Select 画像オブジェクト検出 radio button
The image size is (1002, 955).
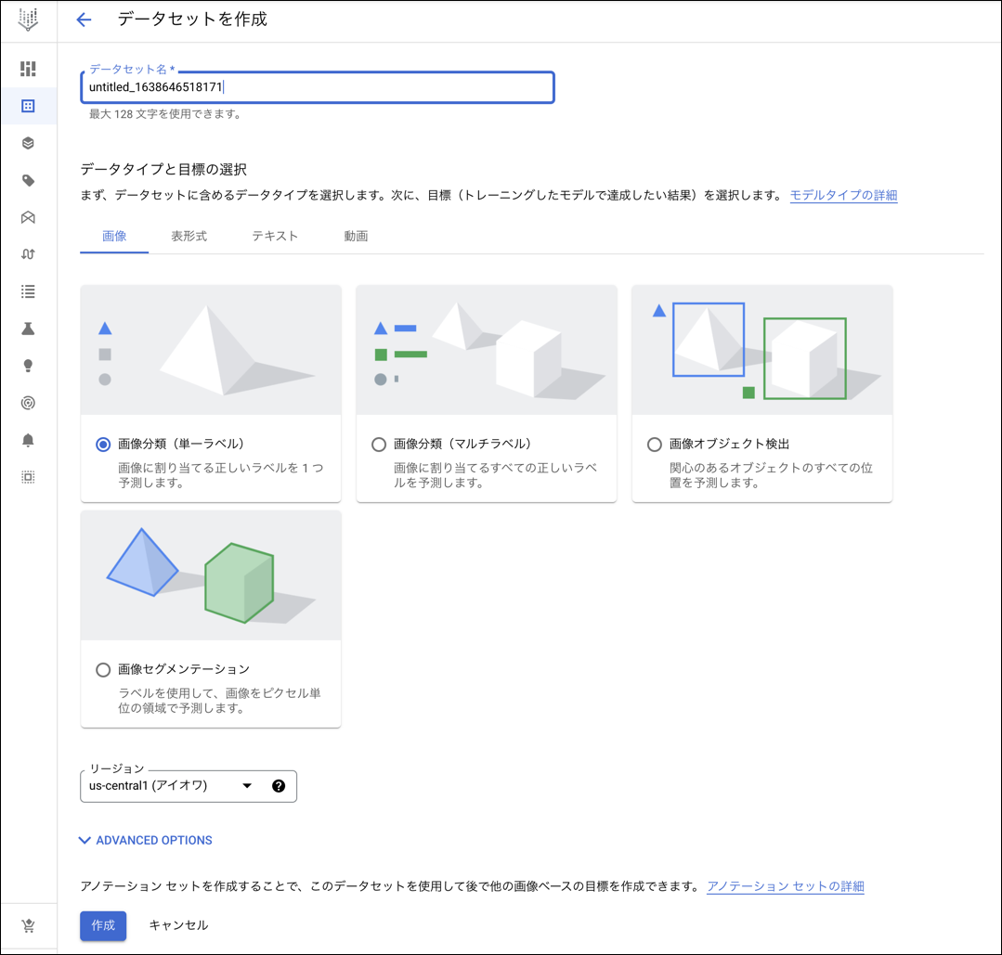click(655, 445)
